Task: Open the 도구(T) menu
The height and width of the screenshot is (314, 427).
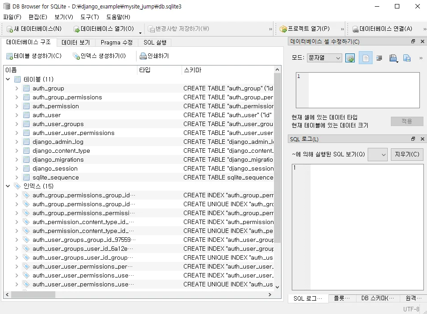Action: 90,17
